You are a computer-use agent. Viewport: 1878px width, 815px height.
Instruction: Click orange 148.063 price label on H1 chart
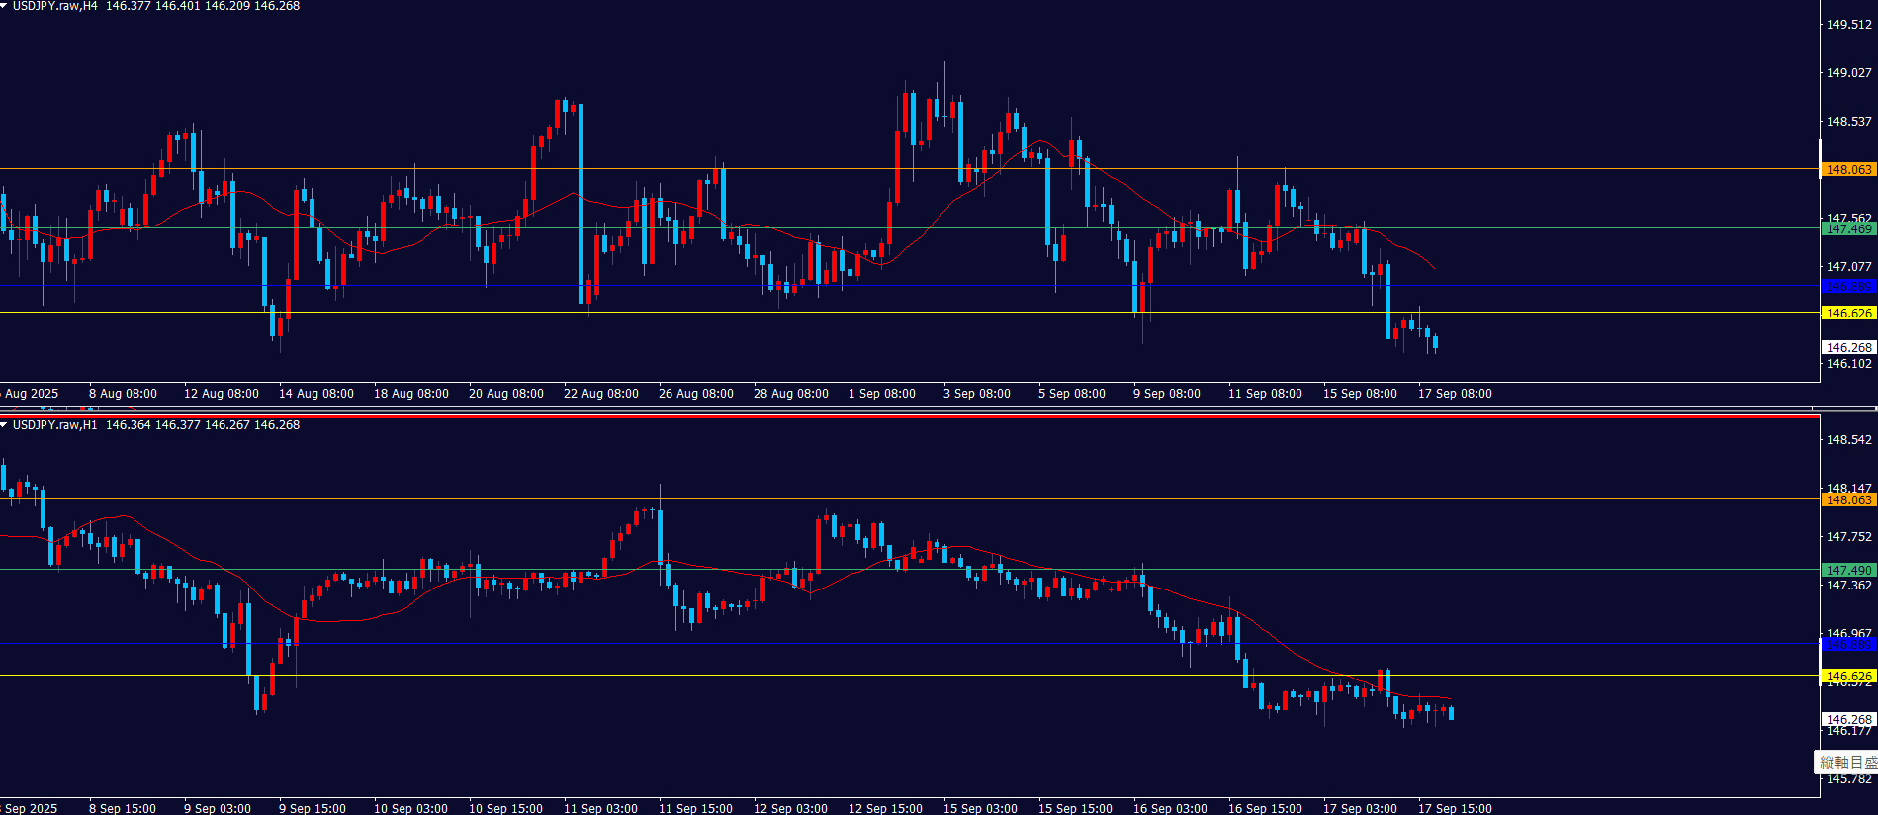click(x=1847, y=500)
